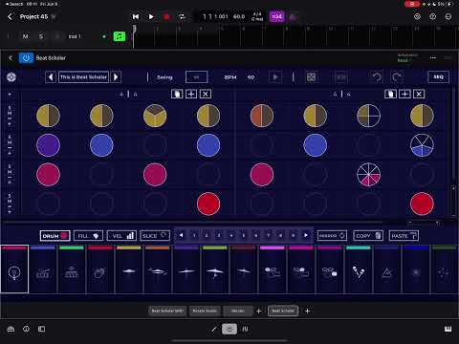This screenshot has width=459, height=344.
Task: Switch to FILL mode
Action: tap(88, 236)
